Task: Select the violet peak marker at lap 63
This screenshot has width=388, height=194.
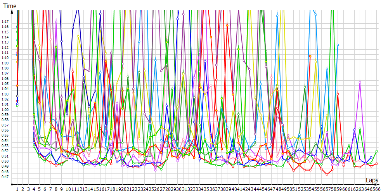Action: click(x=360, y=82)
